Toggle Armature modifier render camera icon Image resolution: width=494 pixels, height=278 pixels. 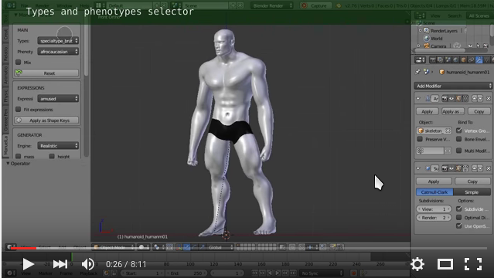click(x=445, y=99)
